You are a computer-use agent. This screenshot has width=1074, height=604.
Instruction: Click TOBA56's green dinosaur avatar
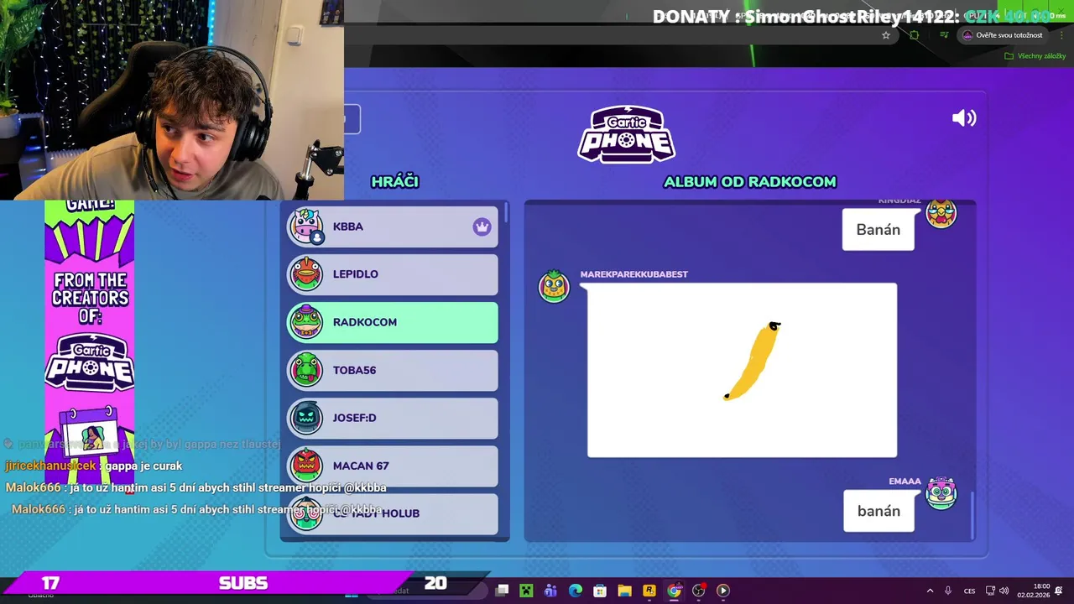305,370
